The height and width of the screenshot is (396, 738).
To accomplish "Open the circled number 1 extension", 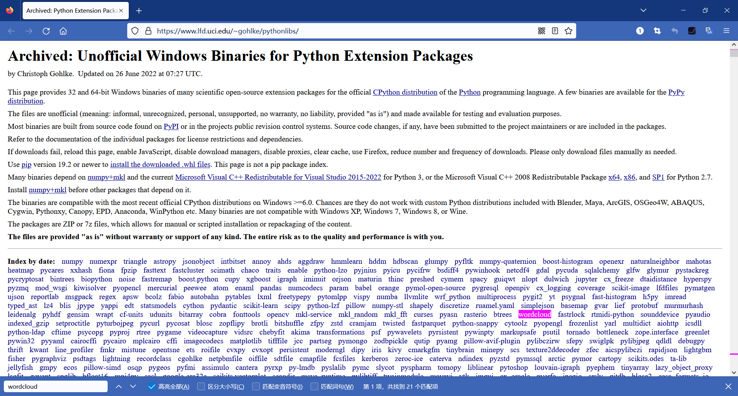I will (640, 31).
